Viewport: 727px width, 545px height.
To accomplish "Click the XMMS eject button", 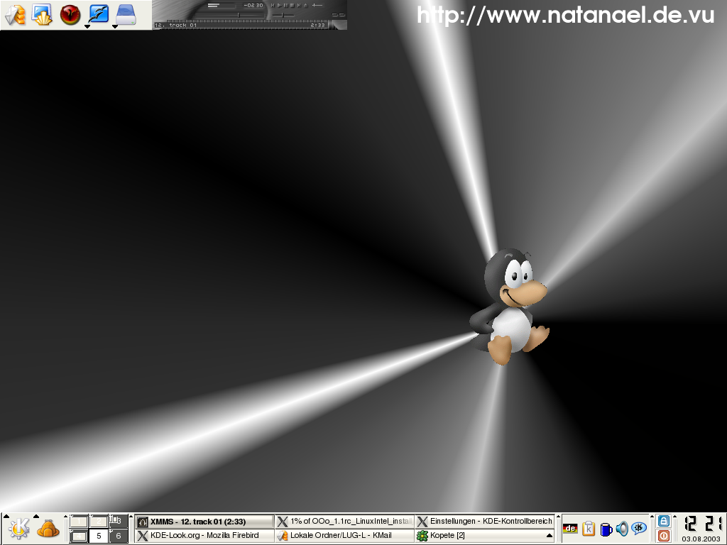I will click(x=305, y=6).
